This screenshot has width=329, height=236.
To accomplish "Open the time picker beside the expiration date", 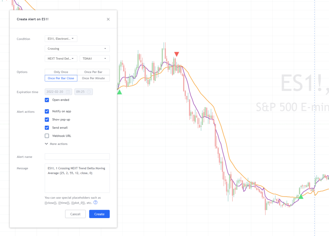I will pyautogui.click(x=89, y=92).
